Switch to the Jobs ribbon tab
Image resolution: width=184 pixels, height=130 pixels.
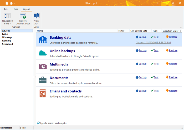[x=16, y=9]
